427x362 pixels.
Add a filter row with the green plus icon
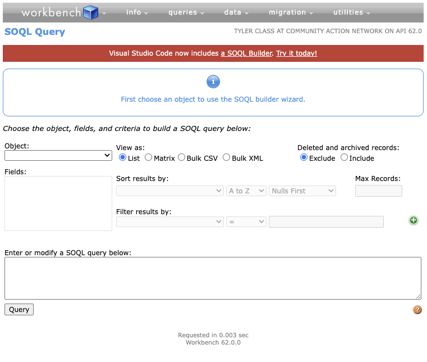414,220
